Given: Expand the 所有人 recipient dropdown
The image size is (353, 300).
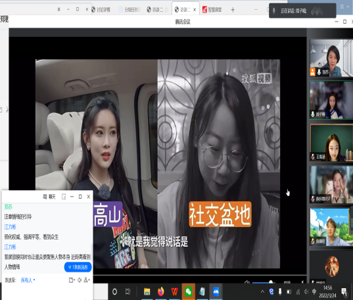Looking at the screenshot, I should pos(28,280).
